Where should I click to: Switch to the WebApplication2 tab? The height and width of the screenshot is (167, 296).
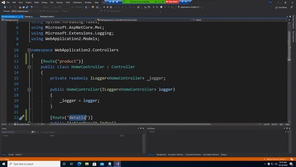tap(47, 17)
